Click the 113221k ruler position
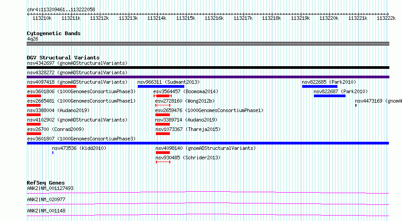 pyautogui.click(x=358, y=18)
